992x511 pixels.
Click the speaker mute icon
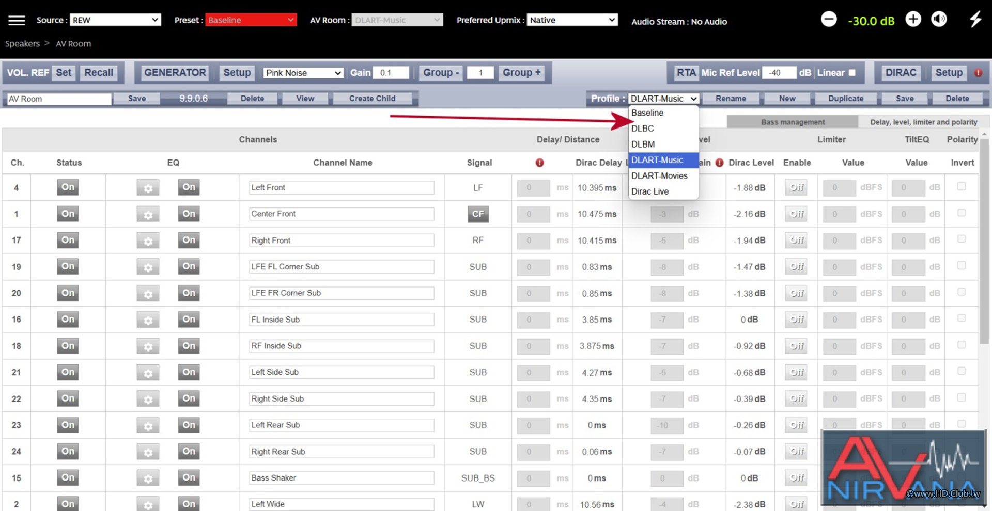(x=939, y=20)
